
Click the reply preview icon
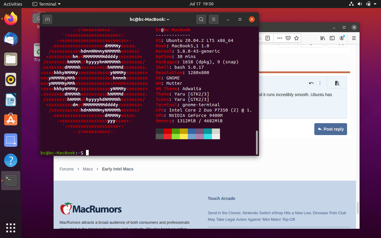[337, 83]
